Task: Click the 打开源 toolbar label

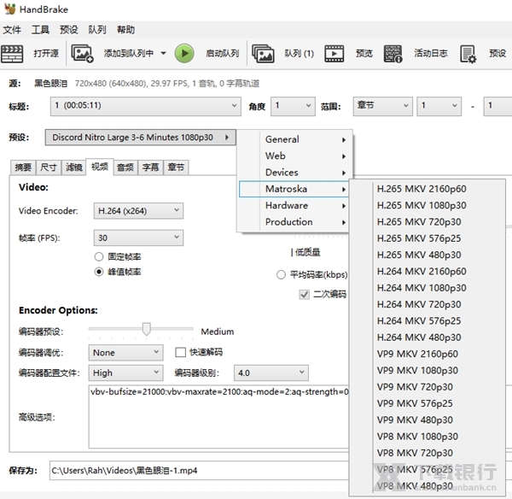Action: coord(46,53)
